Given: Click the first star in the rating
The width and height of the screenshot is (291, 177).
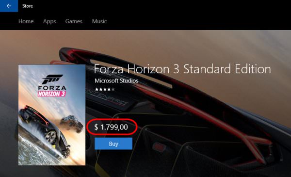Looking at the screenshot, I should [x=97, y=89].
